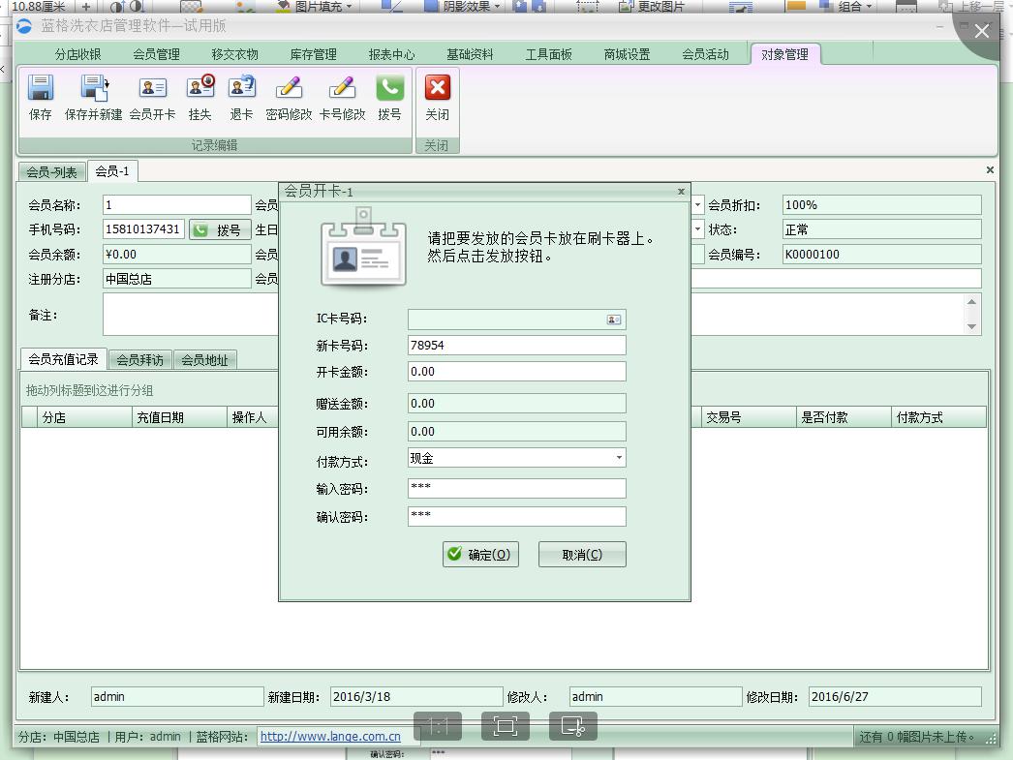
Task: Click the 新建日期 field 2016/3/18
Action: 416,697
